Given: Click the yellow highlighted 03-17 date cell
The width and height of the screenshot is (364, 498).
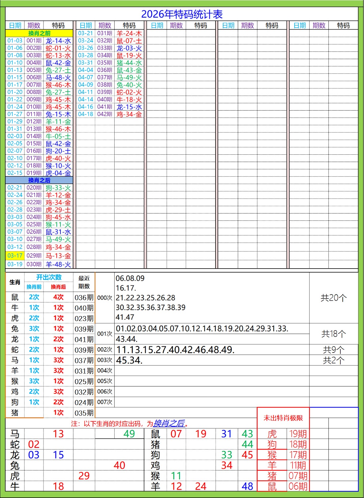Looking at the screenshot, I should [x=15, y=256].
